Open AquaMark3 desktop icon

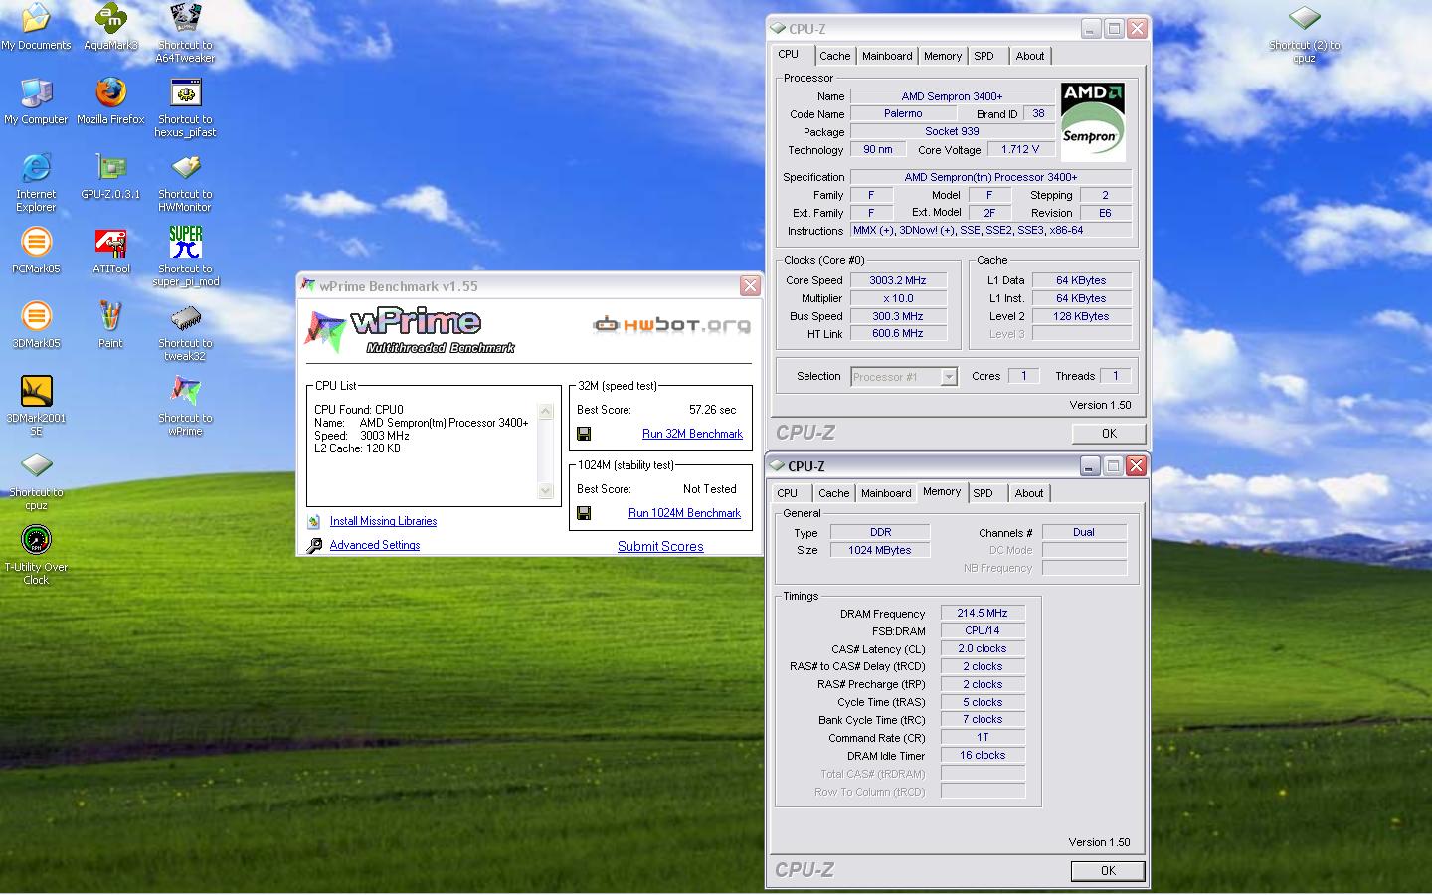110,26
